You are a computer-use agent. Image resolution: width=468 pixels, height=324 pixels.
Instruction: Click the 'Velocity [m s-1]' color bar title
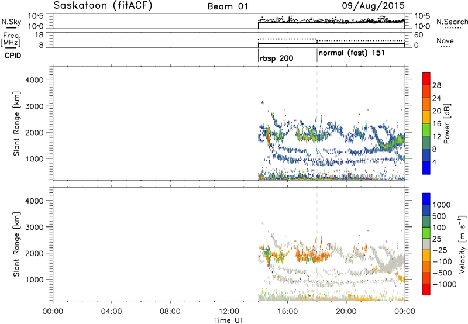coord(462,244)
